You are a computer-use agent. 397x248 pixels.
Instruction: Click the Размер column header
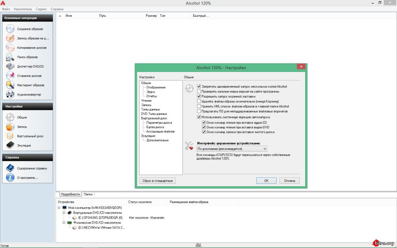tap(149, 15)
